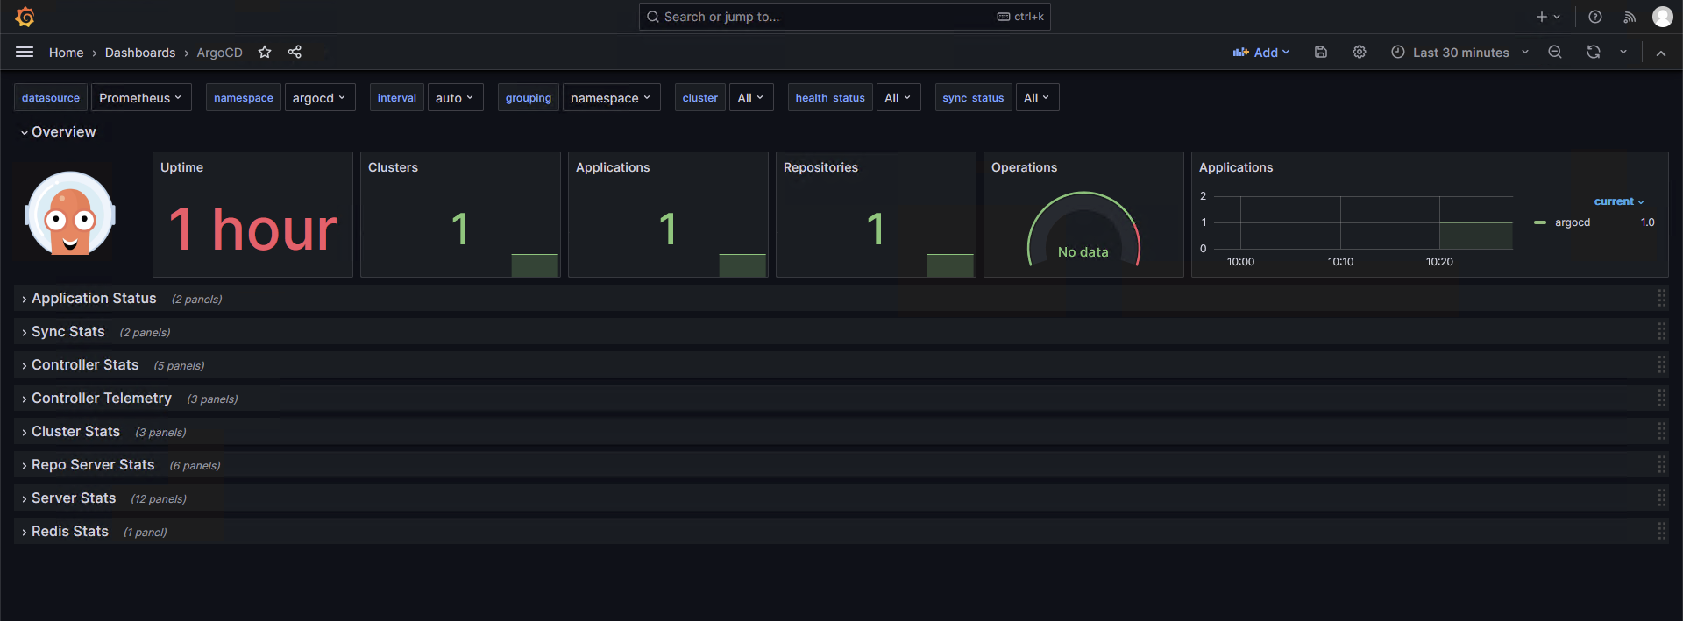Click the Clusters panel title
This screenshot has width=1683, height=621.
(x=393, y=167)
